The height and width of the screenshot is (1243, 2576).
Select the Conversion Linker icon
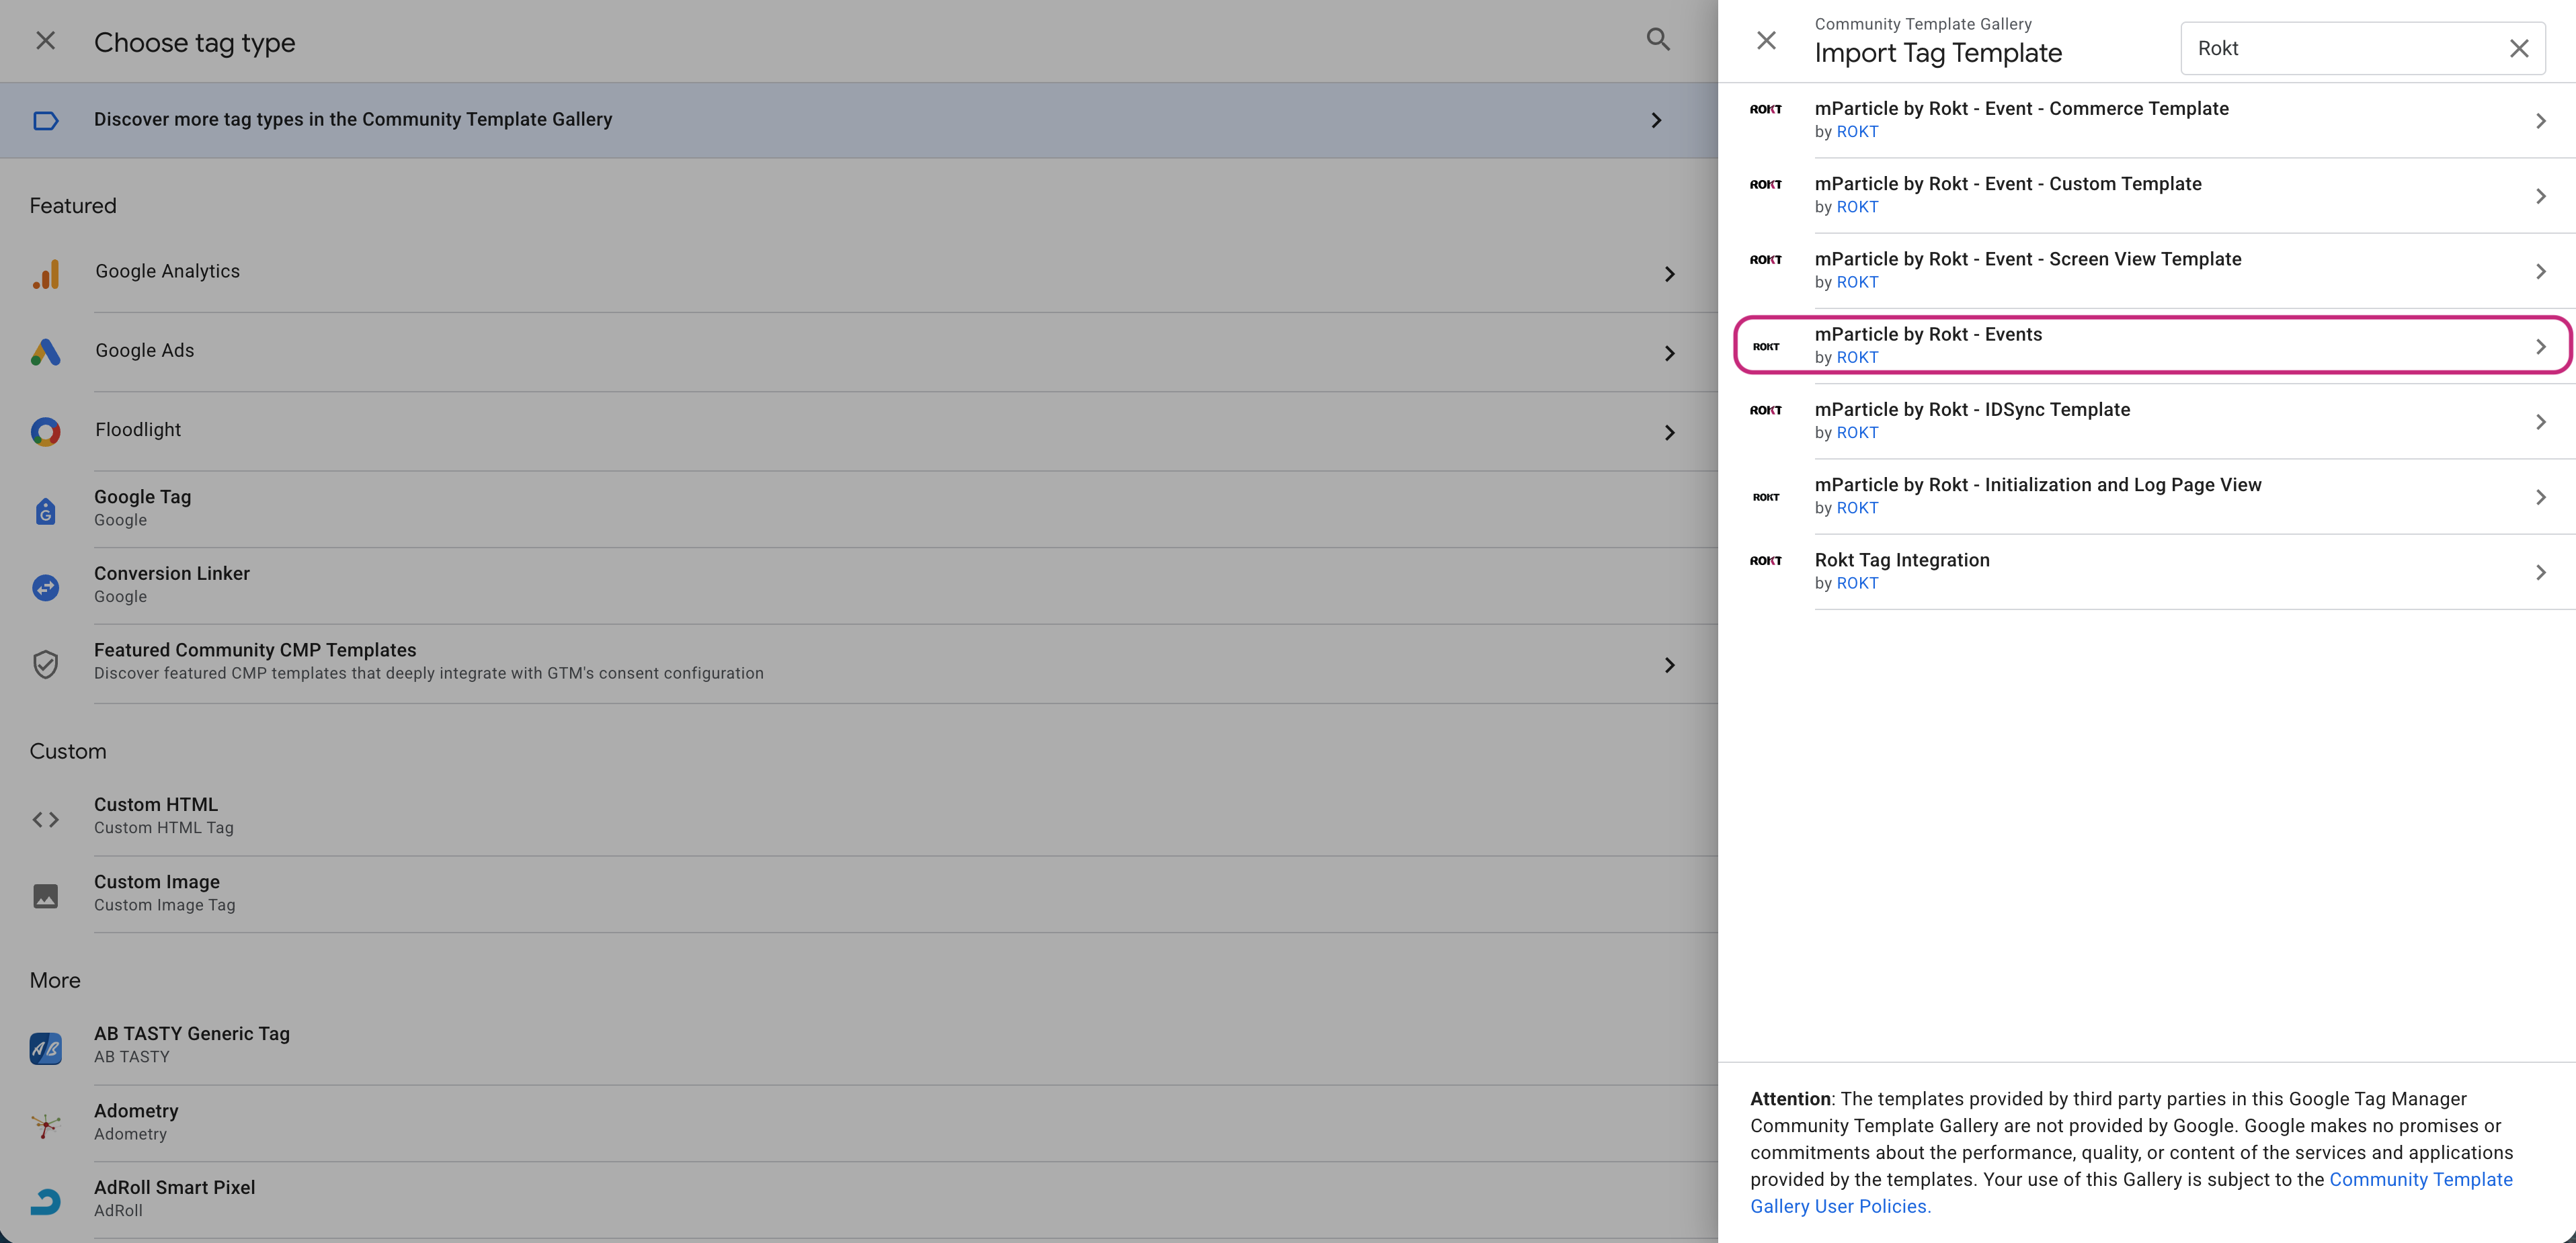[45, 587]
